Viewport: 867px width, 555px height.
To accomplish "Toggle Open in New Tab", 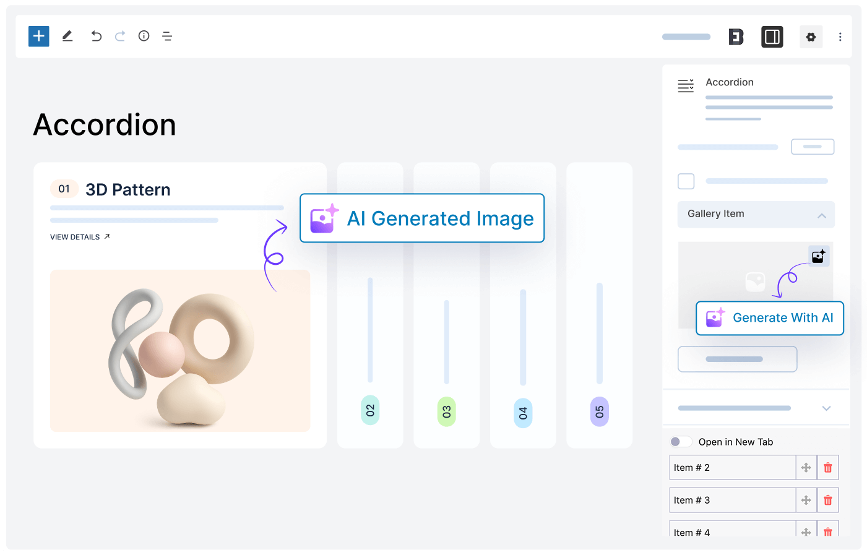I will point(681,441).
